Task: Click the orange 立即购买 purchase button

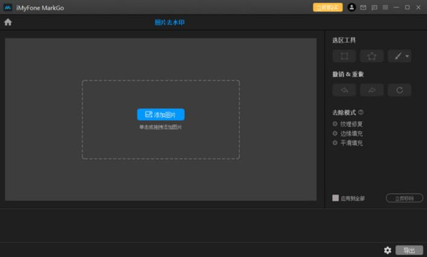Action: (x=327, y=7)
